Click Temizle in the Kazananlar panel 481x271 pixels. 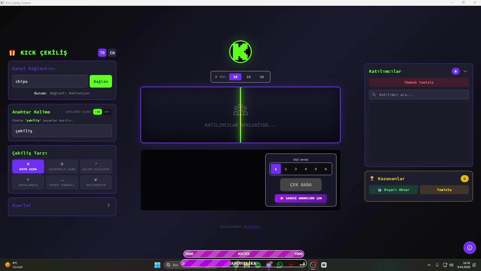pyautogui.click(x=444, y=190)
